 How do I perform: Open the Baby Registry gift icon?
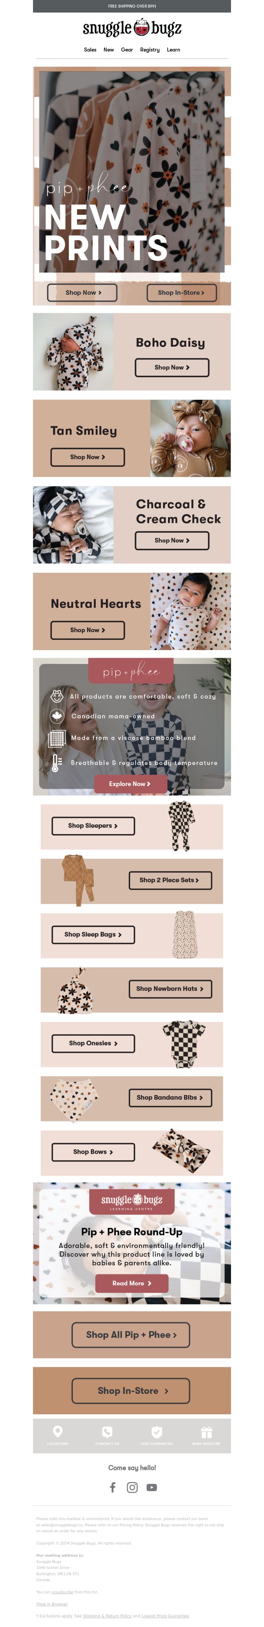tap(207, 1432)
